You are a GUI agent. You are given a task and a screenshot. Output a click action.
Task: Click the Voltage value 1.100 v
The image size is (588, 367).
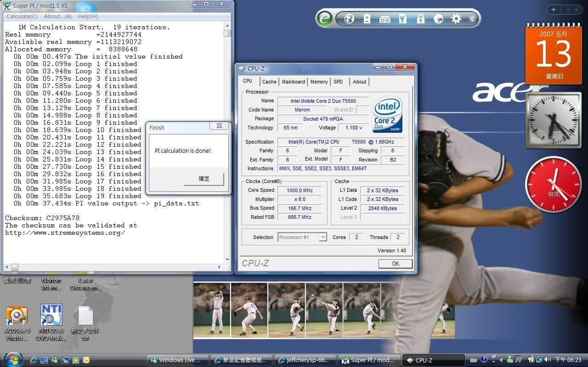pos(353,128)
